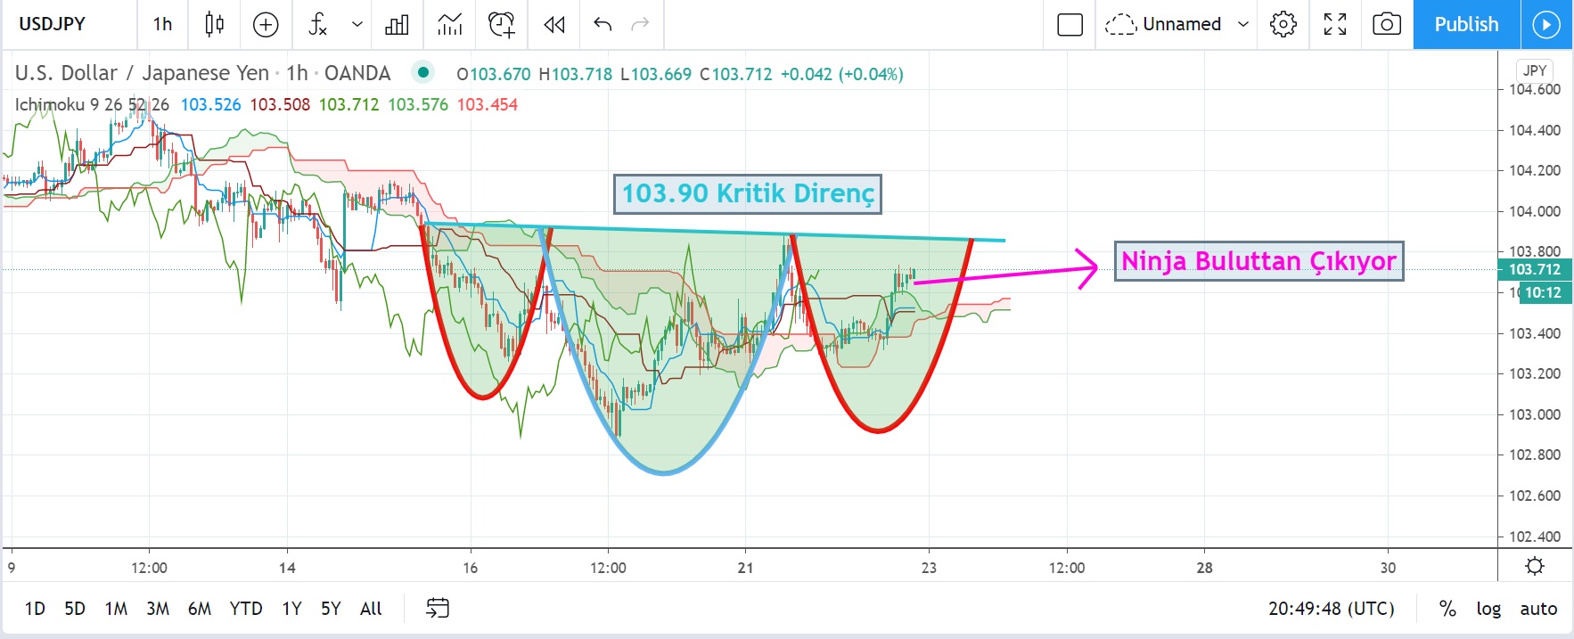Change the 1h timeframe interval
Viewport: 1574px width, 639px height.
162,24
